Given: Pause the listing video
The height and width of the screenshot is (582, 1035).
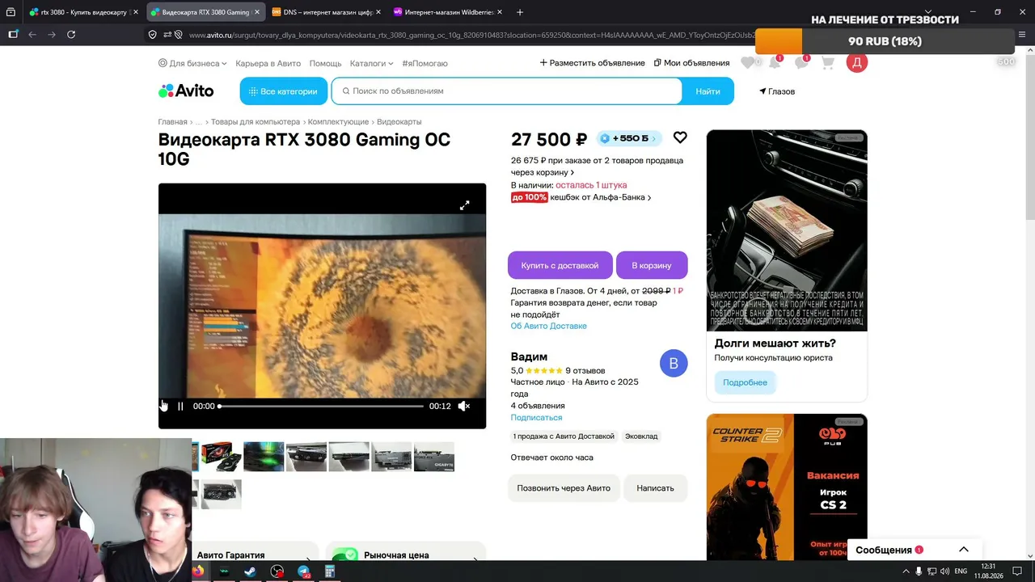Looking at the screenshot, I should tap(180, 406).
